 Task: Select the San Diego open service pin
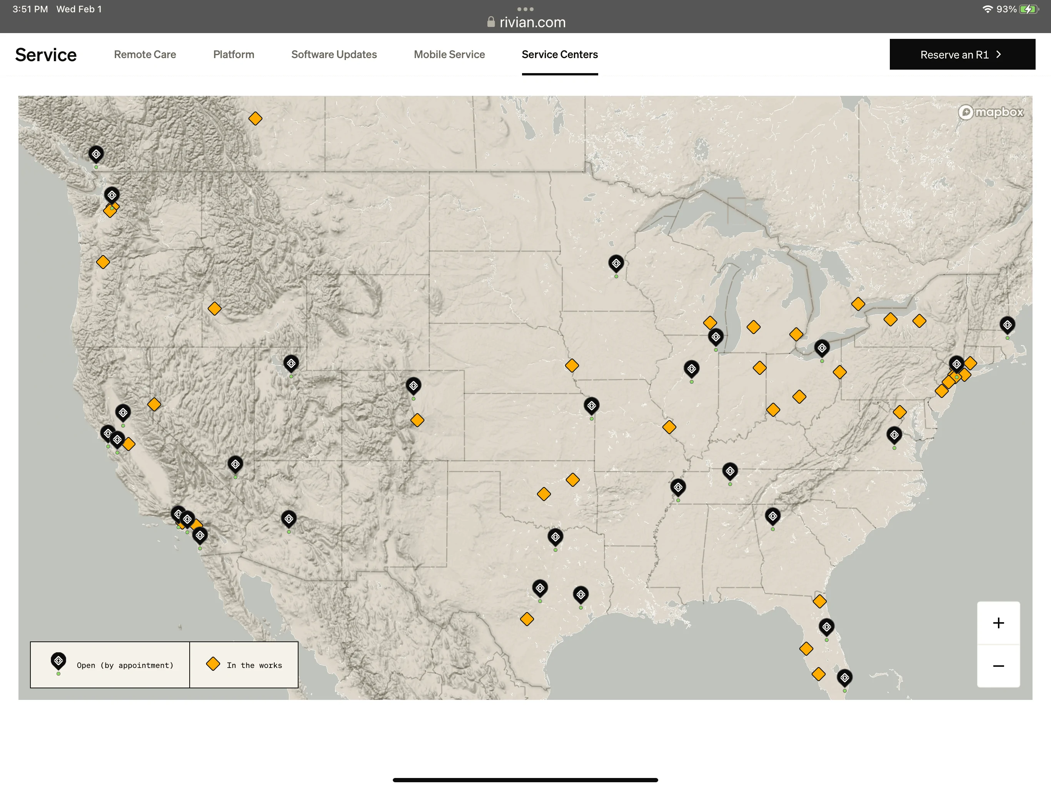coord(200,537)
